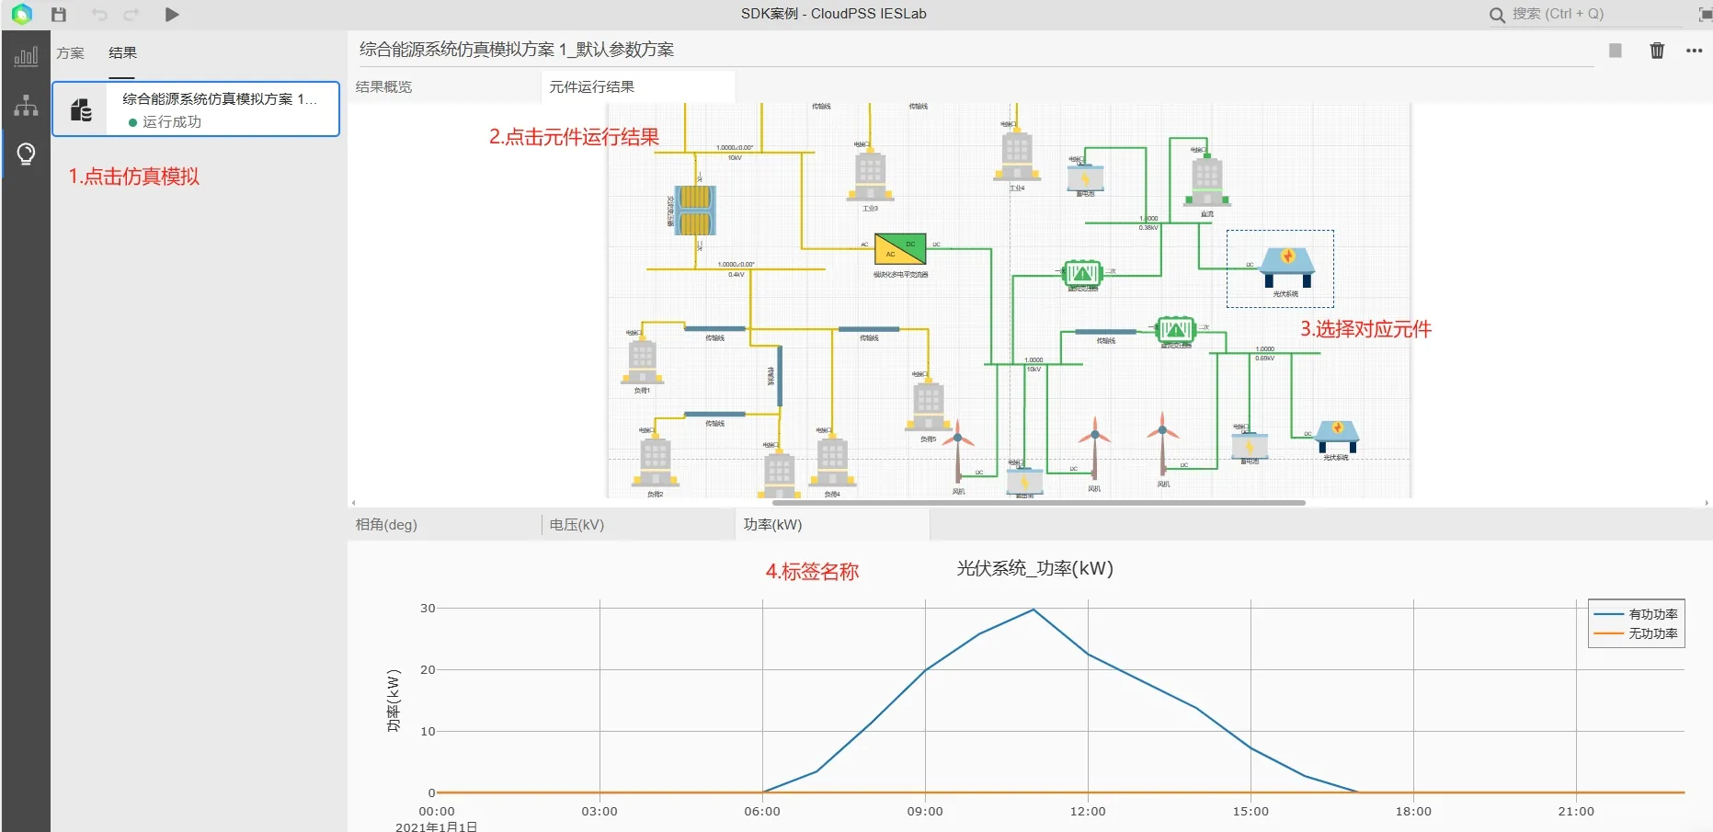Click the result card's document icon

[81, 109]
